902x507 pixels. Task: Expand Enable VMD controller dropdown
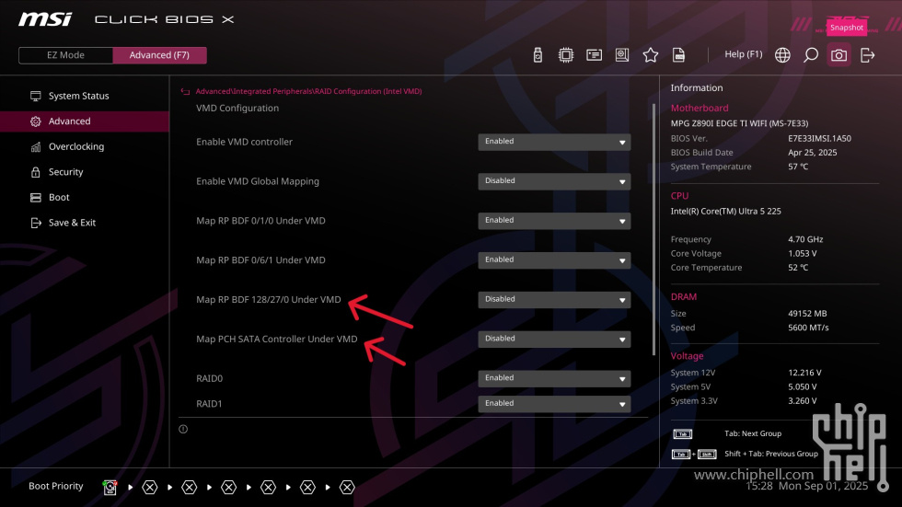[x=554, y=142]
